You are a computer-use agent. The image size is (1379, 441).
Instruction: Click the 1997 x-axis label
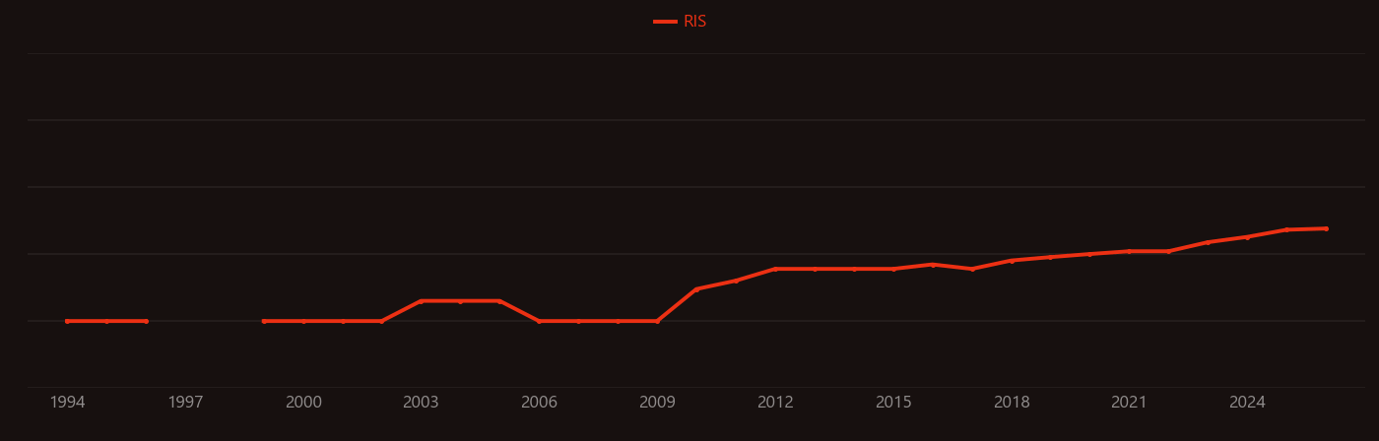[185, 403]
